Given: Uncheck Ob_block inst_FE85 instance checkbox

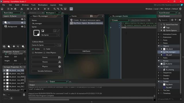Looking at the screenshot, I should 4,77.
